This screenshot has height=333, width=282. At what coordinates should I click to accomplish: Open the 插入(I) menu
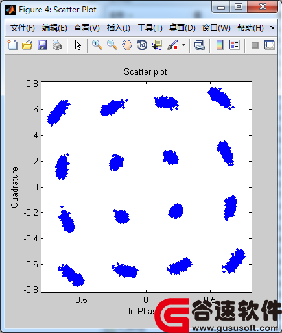[118, 28]
